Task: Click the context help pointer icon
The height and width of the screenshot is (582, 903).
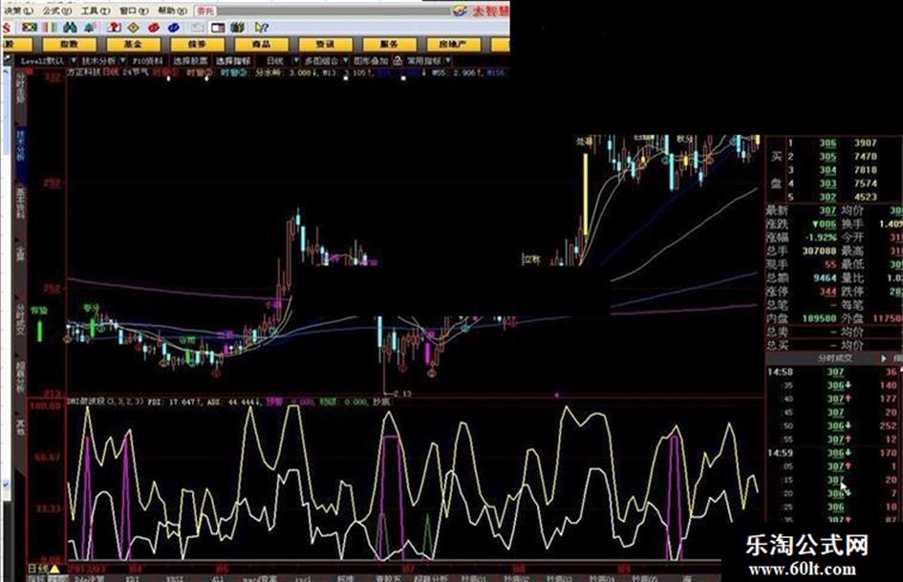Action: click(262, 27)
